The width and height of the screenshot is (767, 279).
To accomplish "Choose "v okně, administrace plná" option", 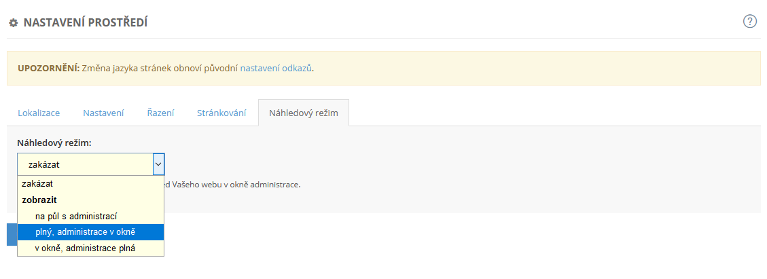I will click(x=85, y=248).
